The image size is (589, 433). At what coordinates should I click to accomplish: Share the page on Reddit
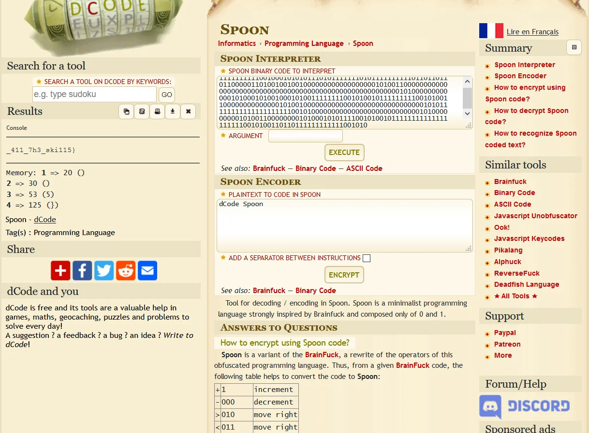126,271
